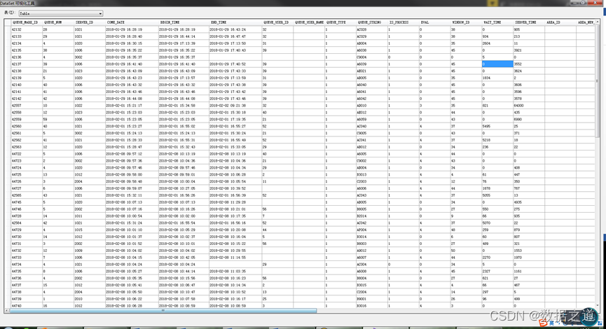This screenshot has width=606, height=329.
Task: Click the BEGIN_TIME column header
Action: click(x=184, y=22)
